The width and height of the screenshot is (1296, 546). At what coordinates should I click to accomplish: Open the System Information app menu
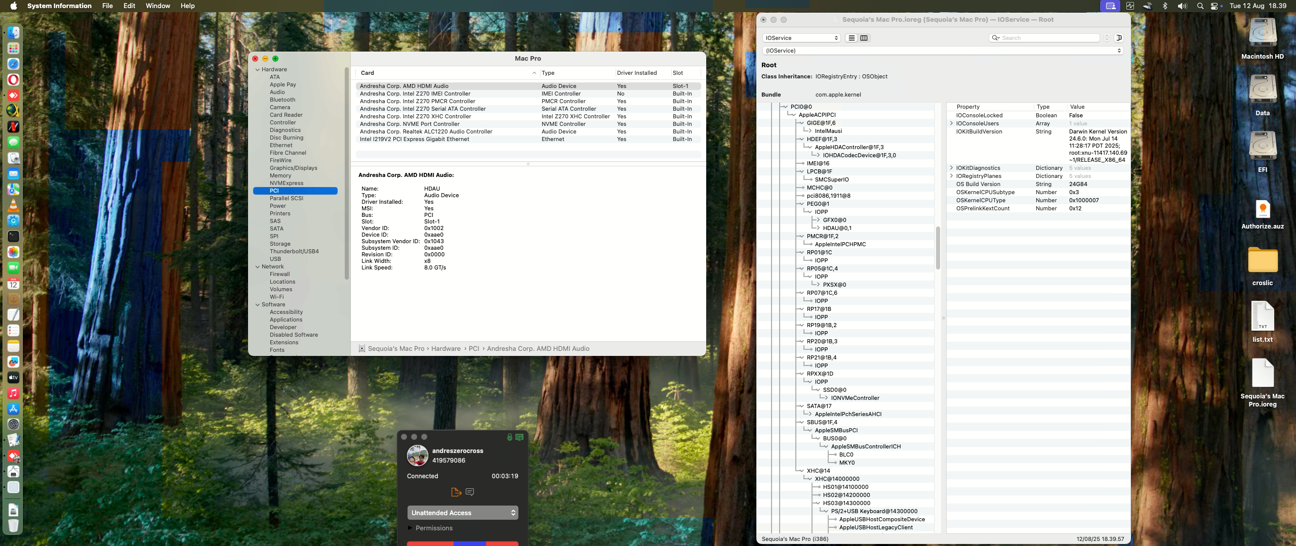(59, 6)
